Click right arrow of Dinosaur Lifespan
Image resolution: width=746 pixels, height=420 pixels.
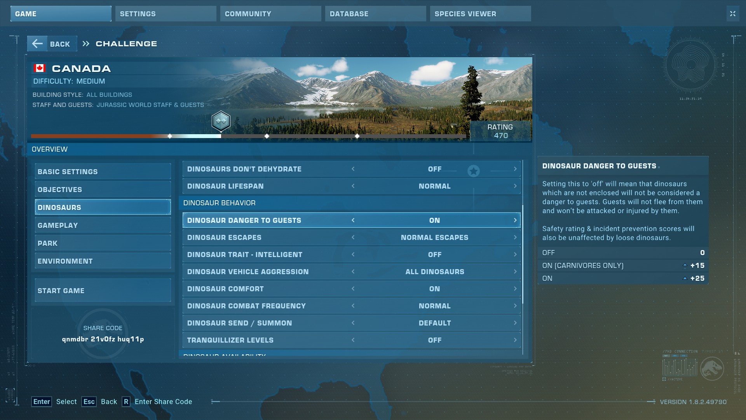[515, 186]
